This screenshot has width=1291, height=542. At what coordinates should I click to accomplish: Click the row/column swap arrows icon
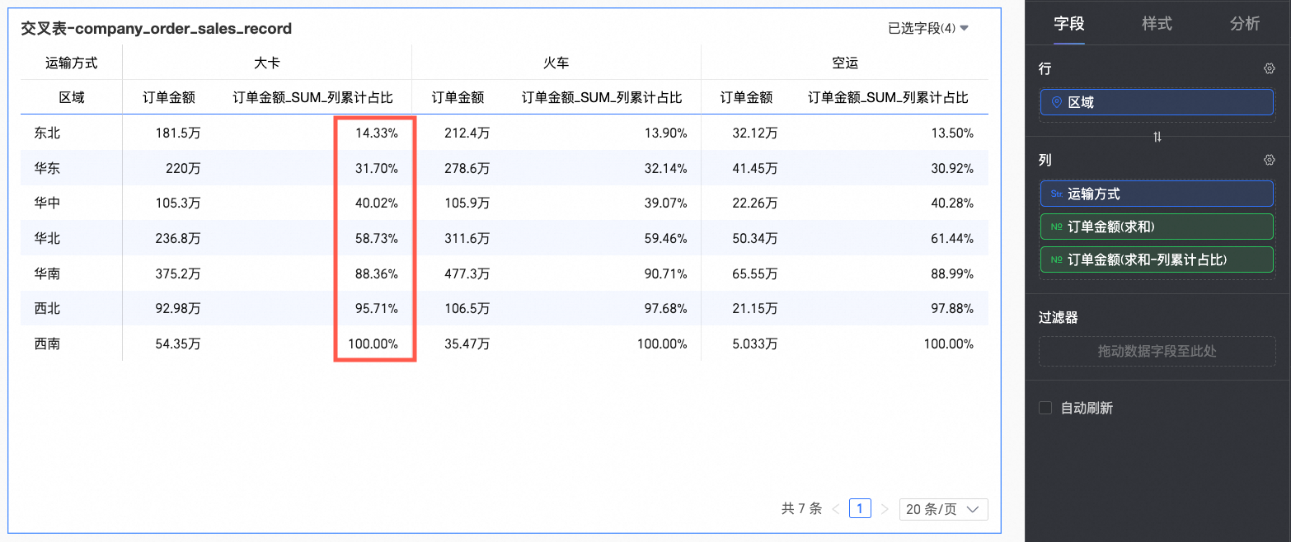coord(1157,137)
